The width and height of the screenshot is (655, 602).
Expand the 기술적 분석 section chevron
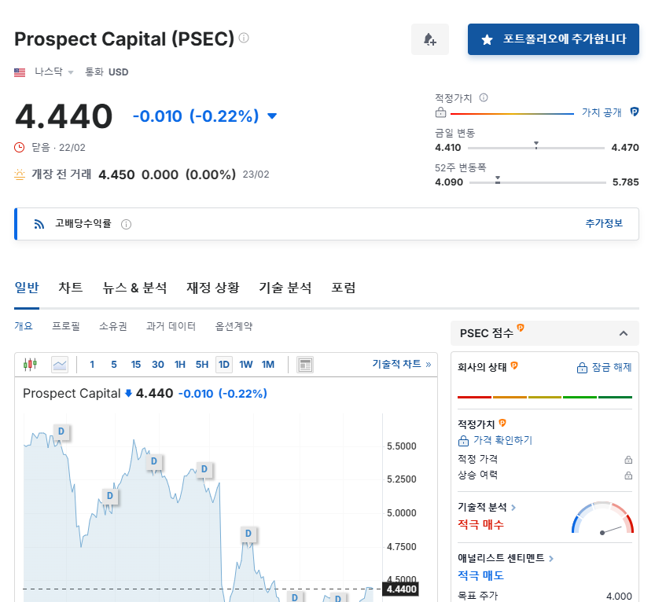(x=513, y=508)
